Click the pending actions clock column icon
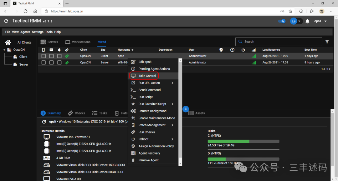This screenshot has width=338, height=181. coord(232,50)
